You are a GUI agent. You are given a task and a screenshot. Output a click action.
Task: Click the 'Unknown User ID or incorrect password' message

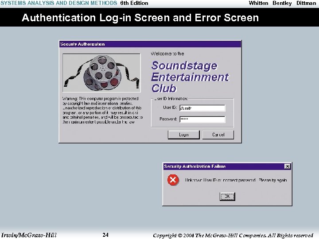click(220, 180)
